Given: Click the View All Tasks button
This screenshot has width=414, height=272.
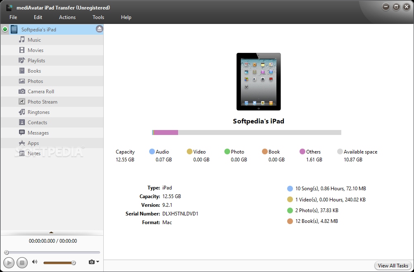Looking at the screenshot, I should 392,265.
